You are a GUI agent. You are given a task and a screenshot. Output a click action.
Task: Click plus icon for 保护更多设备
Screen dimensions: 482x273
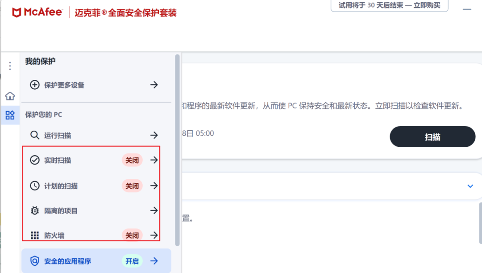tap(35, 85)
